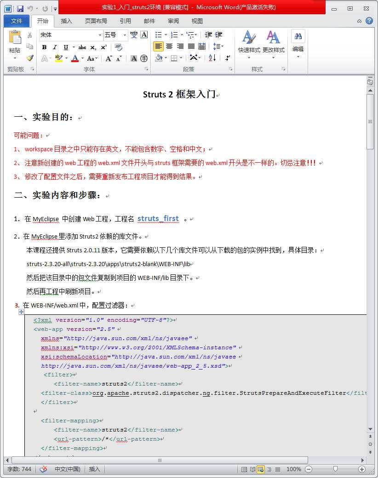378x478 pixels.
Task: Click the 中文(中国) language indicator
Action: (x=68, y=469)
